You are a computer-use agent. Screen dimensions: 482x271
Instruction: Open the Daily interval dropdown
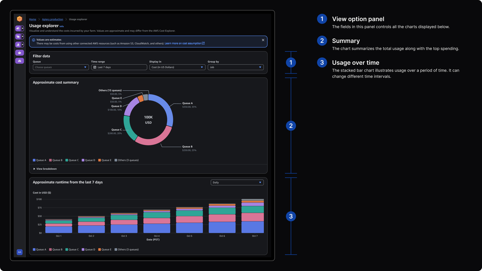point(237,182)
